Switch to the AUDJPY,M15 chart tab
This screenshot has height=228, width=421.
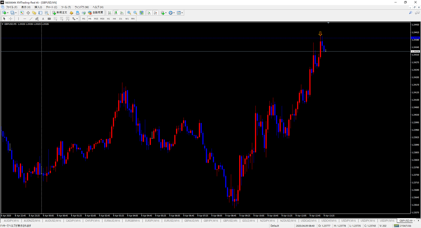pyautogui.click(x=11, y=221)
